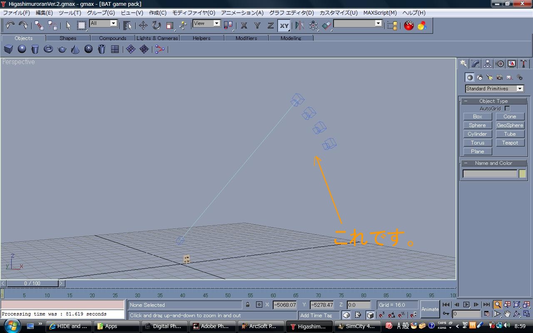Image resolution: width=533 pixels, height=333 pixels.
Task: Open the Standard Primitives dropdown
Action: [x=494, y=89]
